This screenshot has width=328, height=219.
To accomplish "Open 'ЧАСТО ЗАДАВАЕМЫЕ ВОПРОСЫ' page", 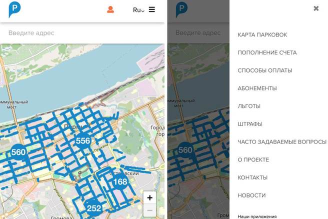I will tap(281, 142).
